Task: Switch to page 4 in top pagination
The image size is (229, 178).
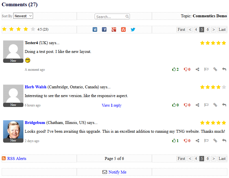Action: (x=196, y=29)
